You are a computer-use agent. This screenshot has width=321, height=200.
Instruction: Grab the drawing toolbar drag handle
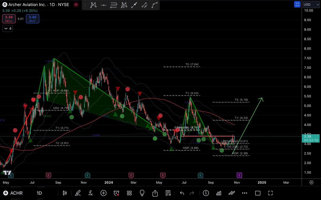pyautogui.click(x=85, y=5)
